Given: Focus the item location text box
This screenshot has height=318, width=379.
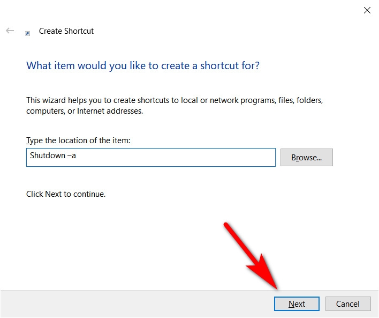Looking at the screenshot, I should [x=151, y=158].
